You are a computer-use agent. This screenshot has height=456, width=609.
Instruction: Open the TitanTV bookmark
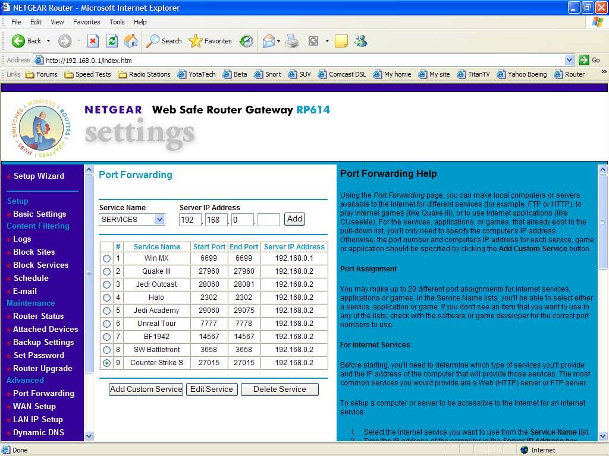pos(473,74)
